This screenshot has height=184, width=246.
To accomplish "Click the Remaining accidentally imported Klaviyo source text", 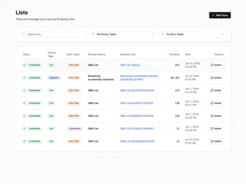I will coord(100,78).
